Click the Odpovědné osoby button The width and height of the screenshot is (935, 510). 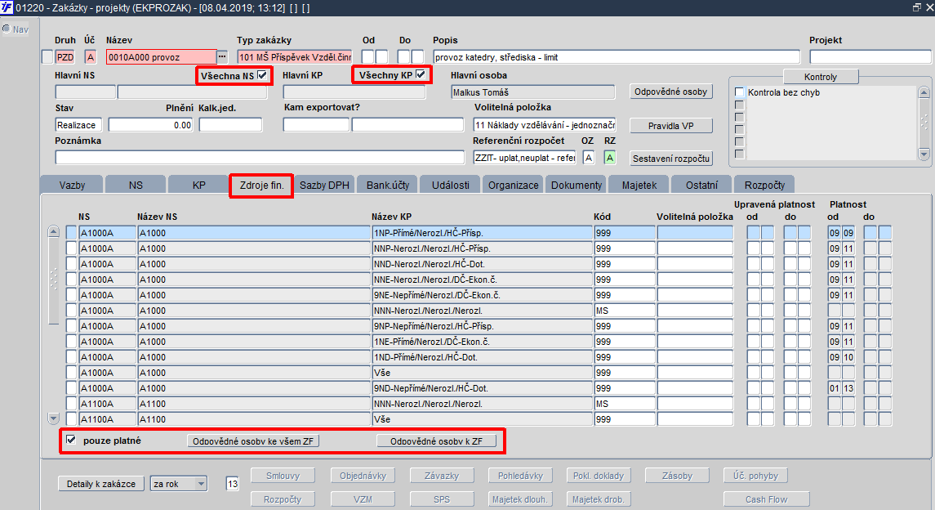click(x=671, y=92)
